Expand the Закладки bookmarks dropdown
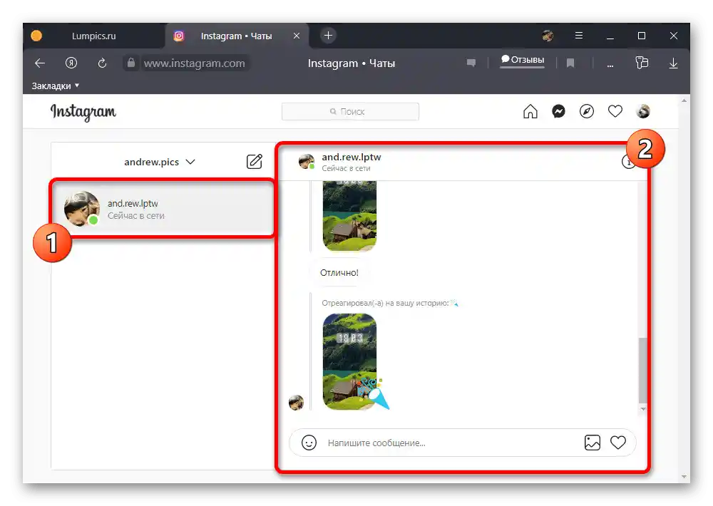Viewport: 713px width, 506px height. 56,86
